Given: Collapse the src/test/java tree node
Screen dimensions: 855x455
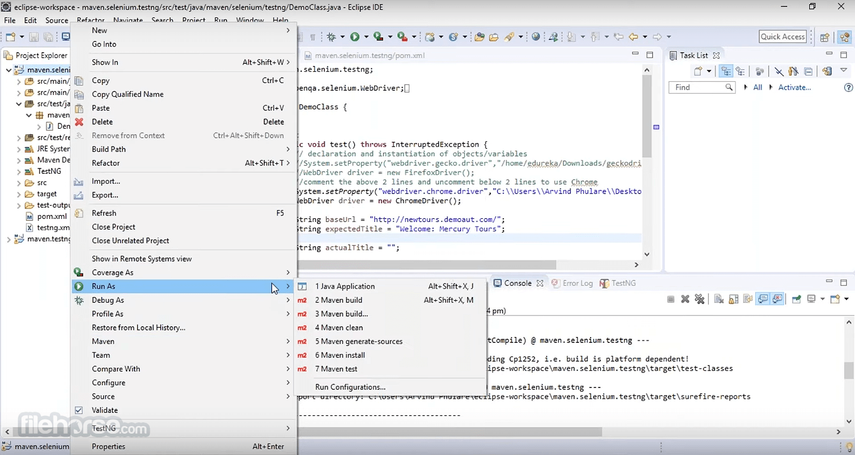Looking at the screenshot, I should [x=19, y=104].
